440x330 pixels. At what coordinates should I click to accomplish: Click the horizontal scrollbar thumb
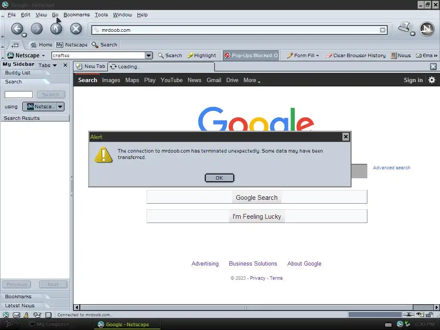pyautogui.click(x=246, y=307)
